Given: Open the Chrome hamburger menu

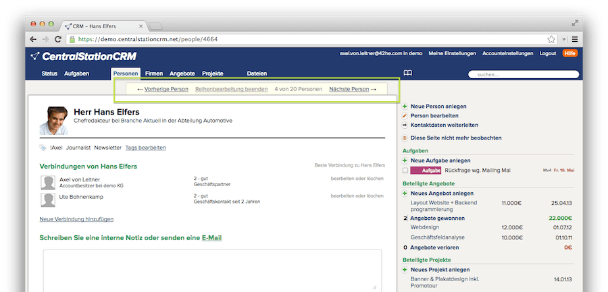Looking at the screenshot, I should click(x=575, y=39).
